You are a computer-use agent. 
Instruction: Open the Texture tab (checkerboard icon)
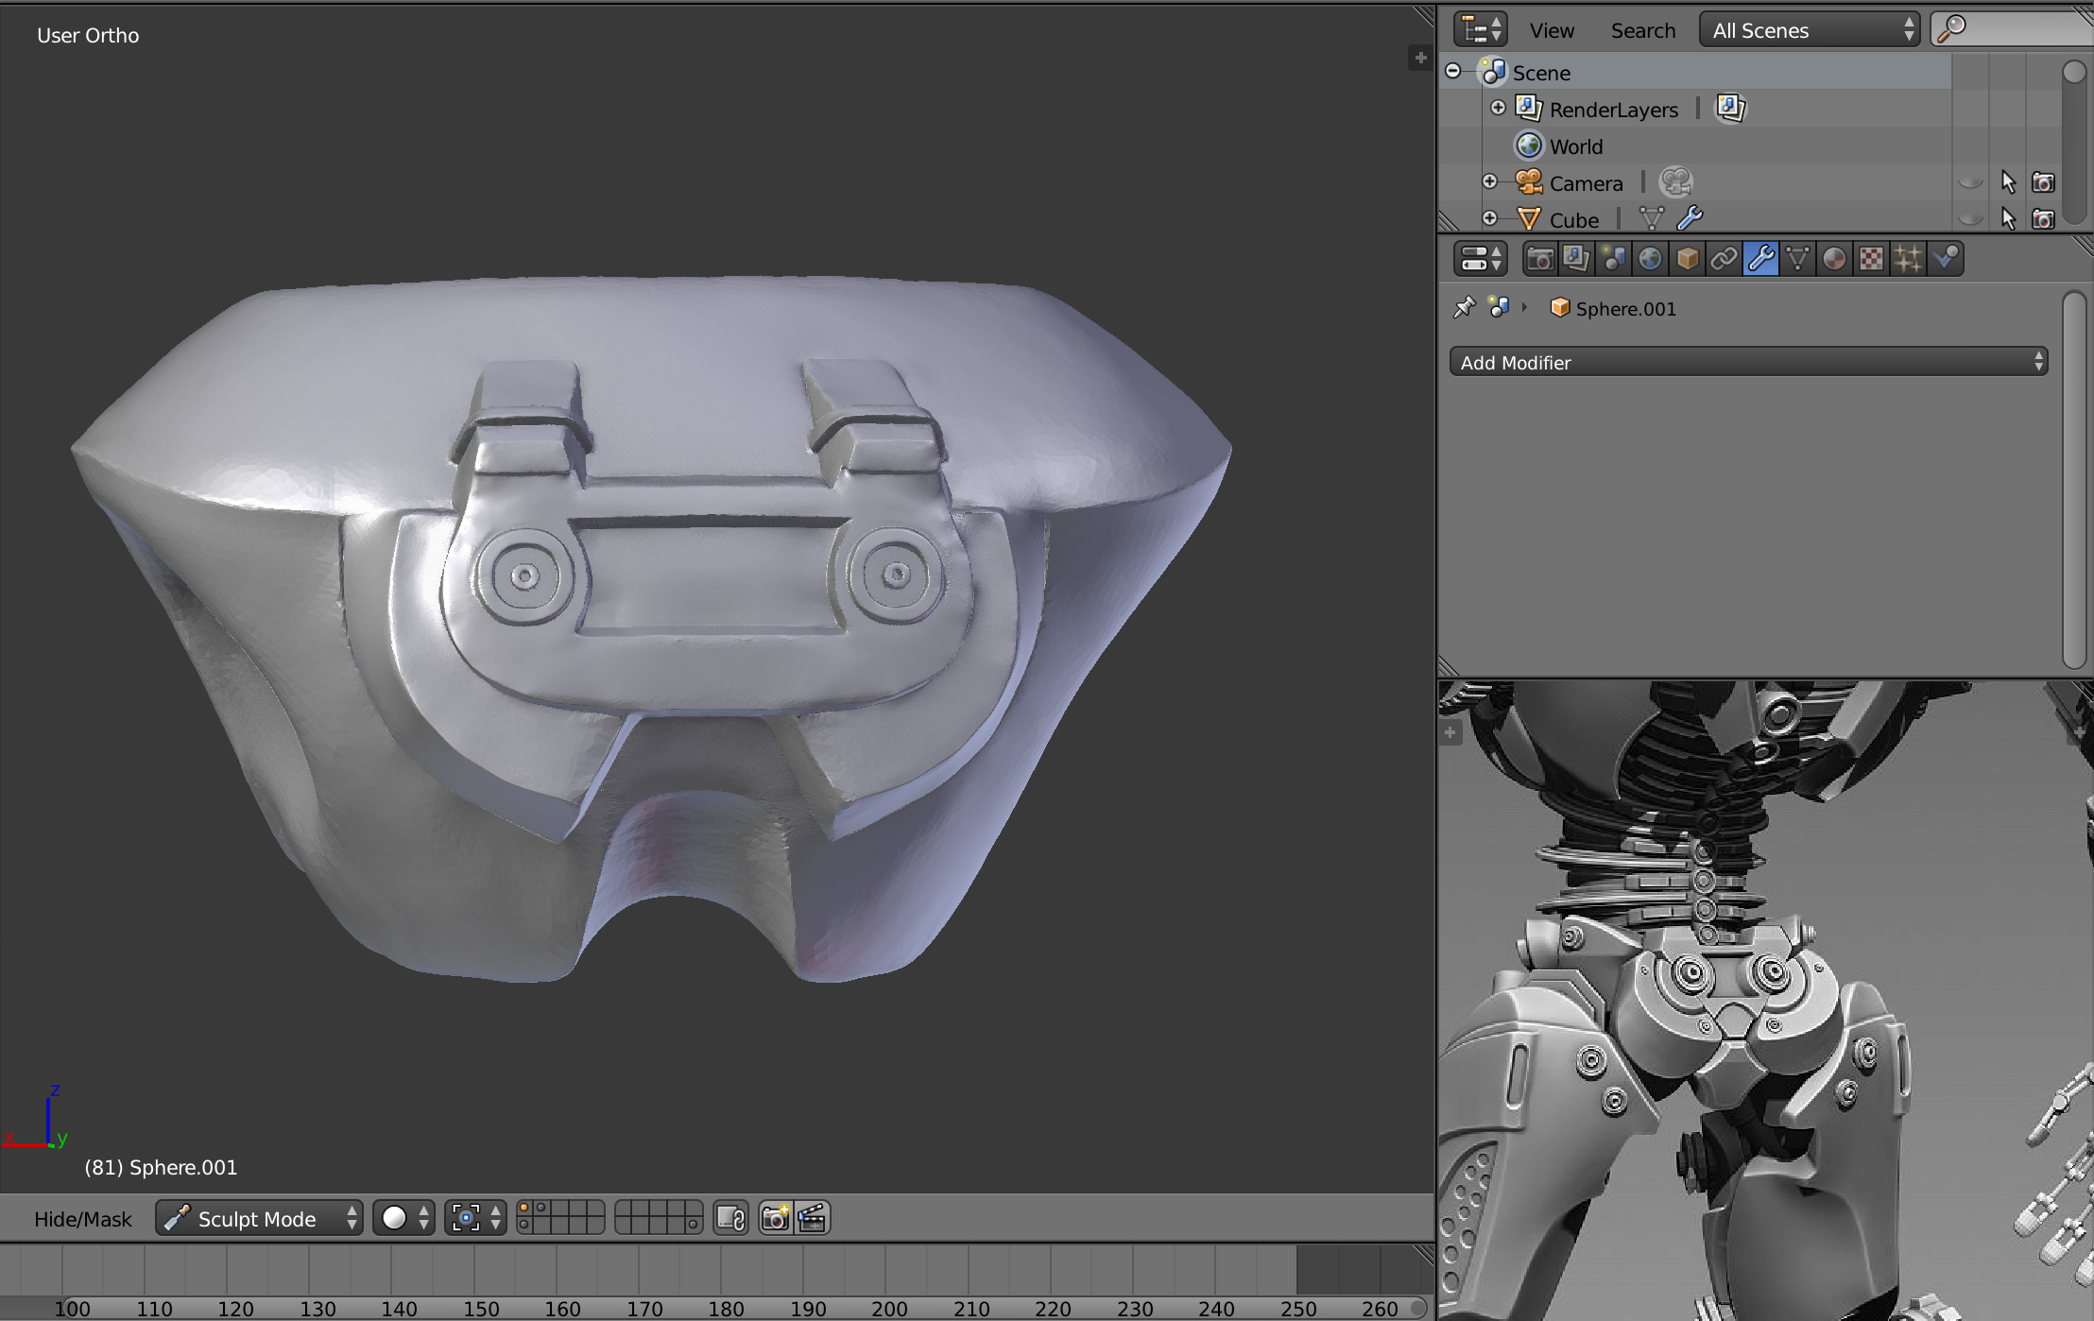click(1871, 259)
